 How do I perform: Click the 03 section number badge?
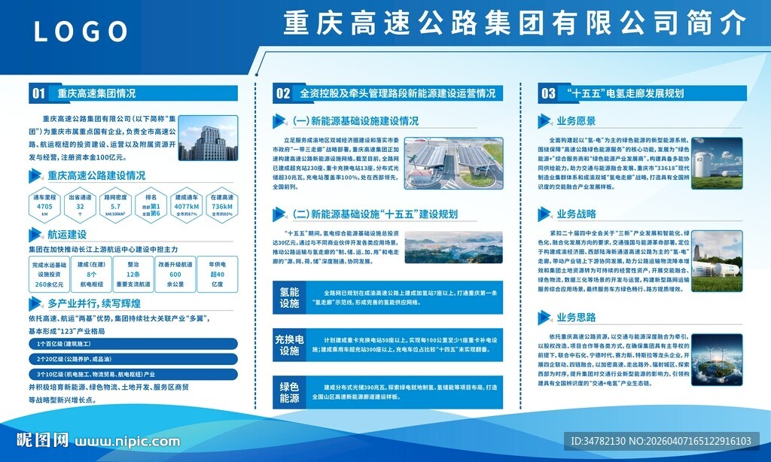[548, 95]
